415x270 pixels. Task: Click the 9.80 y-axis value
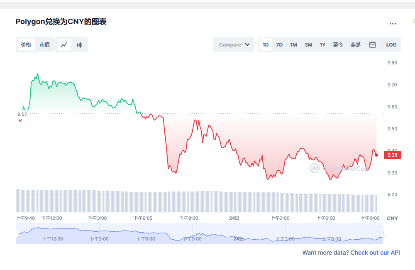click(392, 63)
